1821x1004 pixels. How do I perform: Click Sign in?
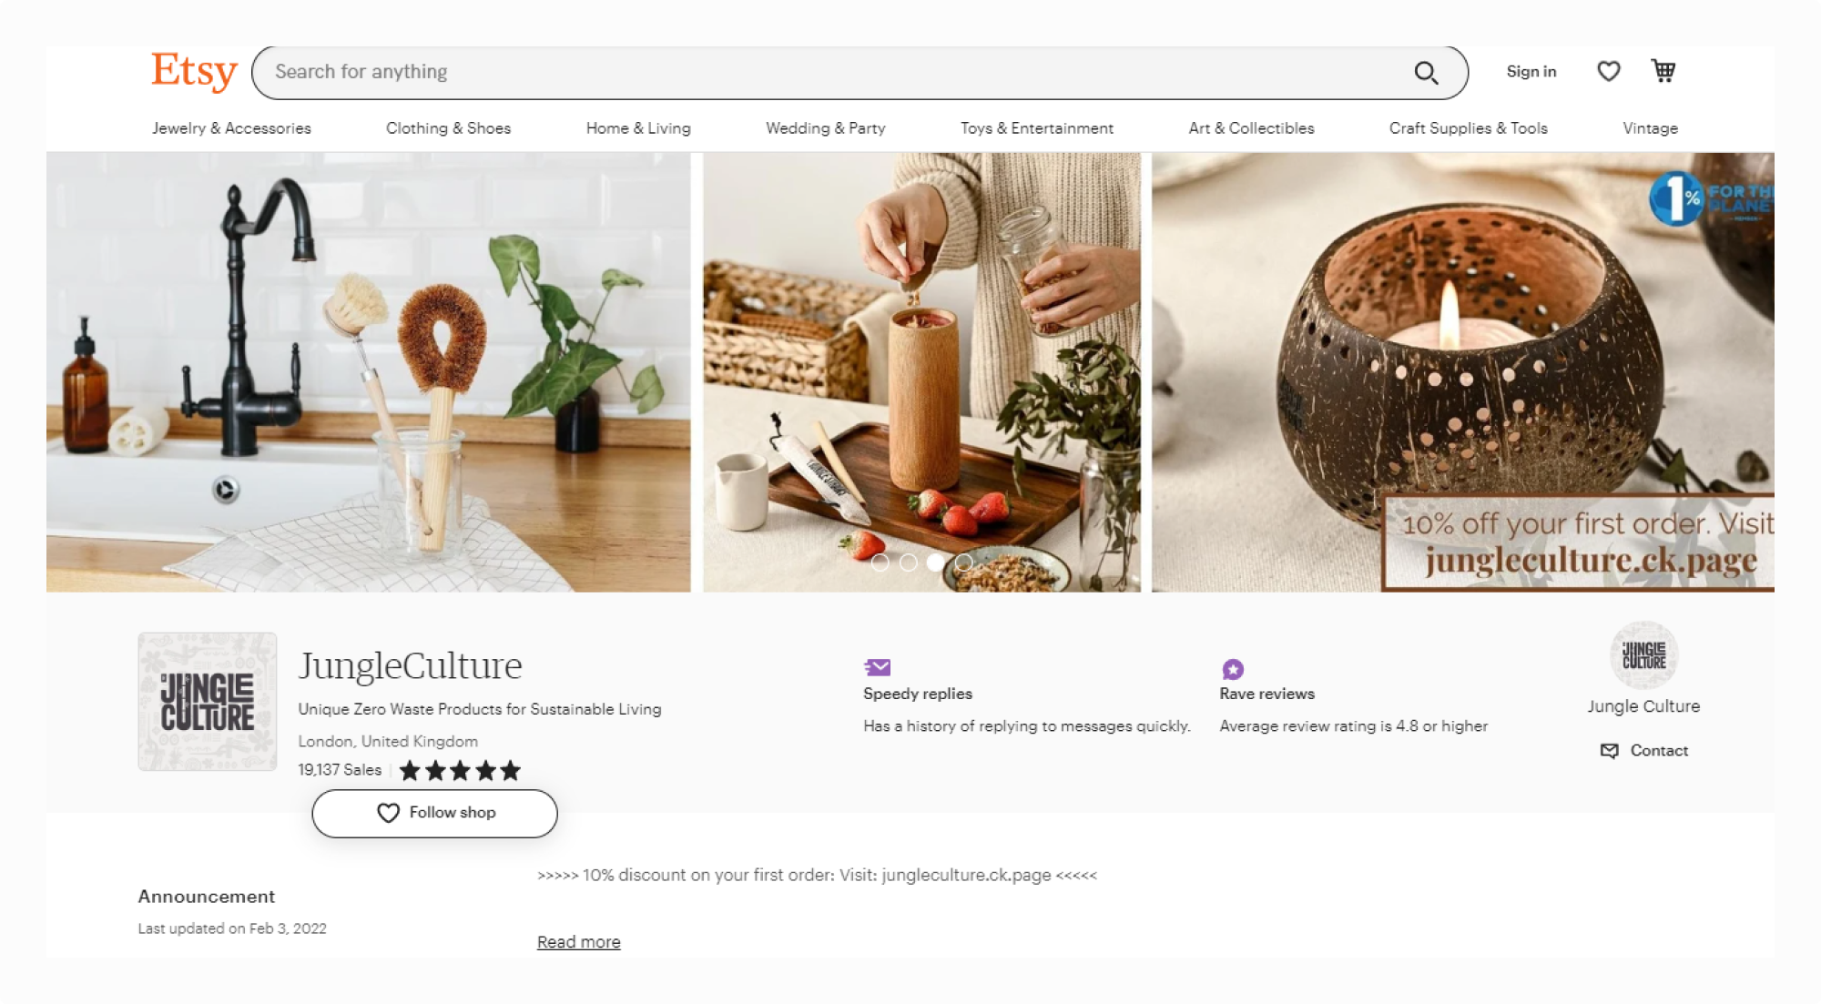click(1531, 72)
